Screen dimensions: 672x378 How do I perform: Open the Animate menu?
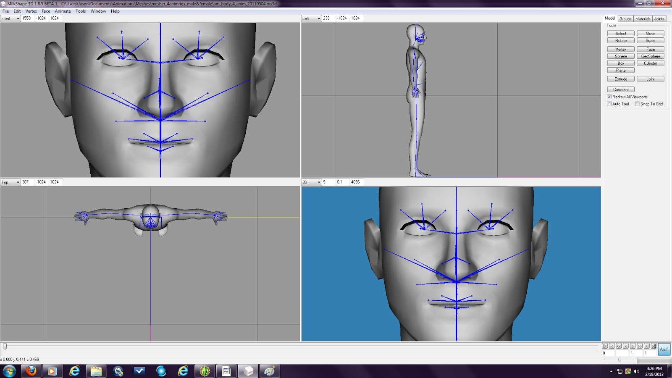62,11
